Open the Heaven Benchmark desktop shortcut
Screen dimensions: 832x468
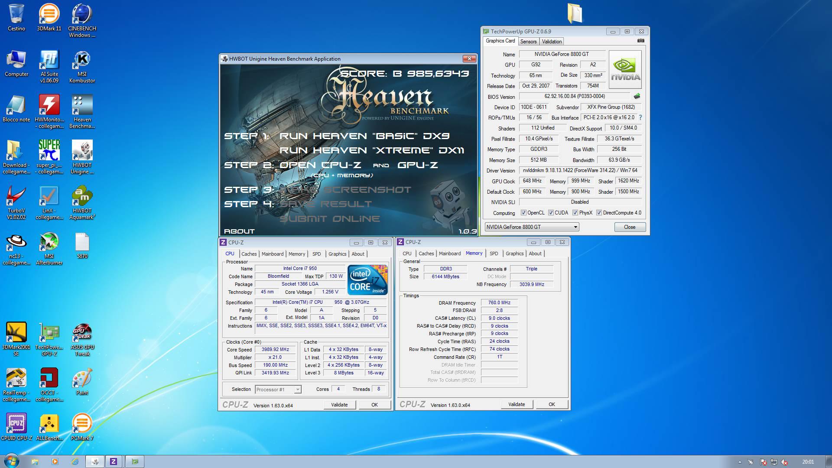pyautogui.click(x=82, y=112)
